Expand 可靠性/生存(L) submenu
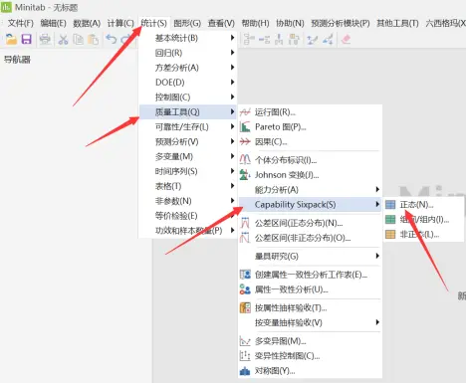 187,127
